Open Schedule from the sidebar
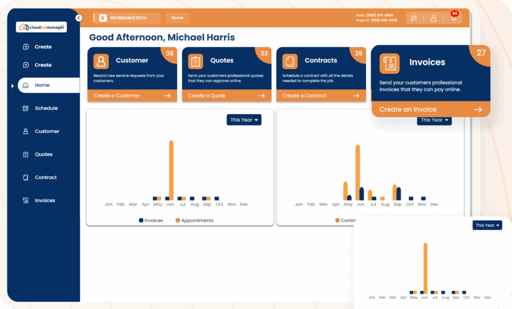 46,108
